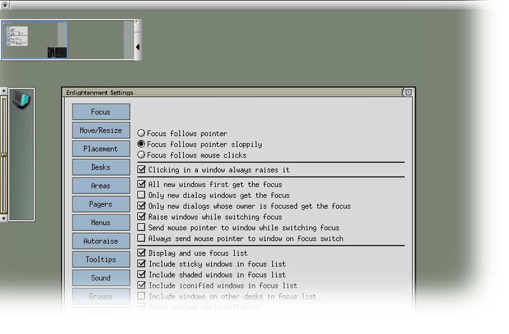Open the Pagers settings tab
The height and width of the screenshot is (334, 509).
[x=101, y=204]
